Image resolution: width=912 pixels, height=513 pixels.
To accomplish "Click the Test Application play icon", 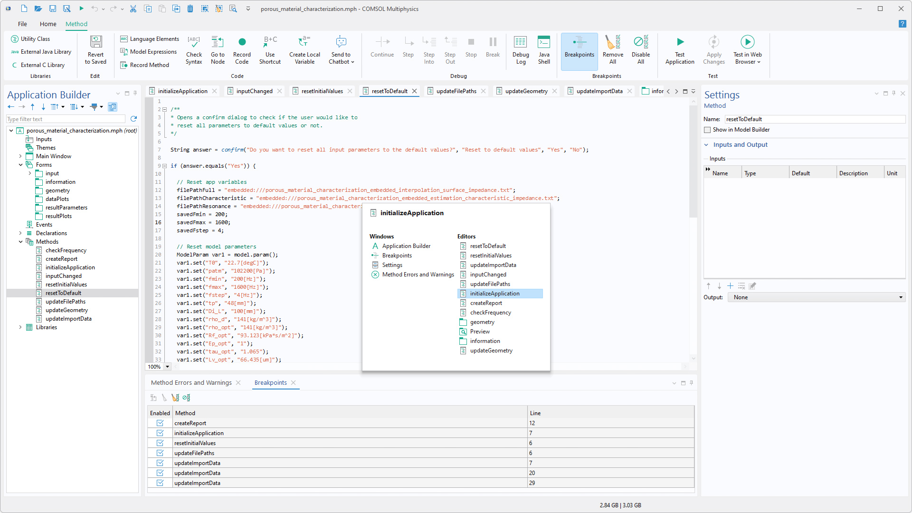I will (x=680, y=42).
